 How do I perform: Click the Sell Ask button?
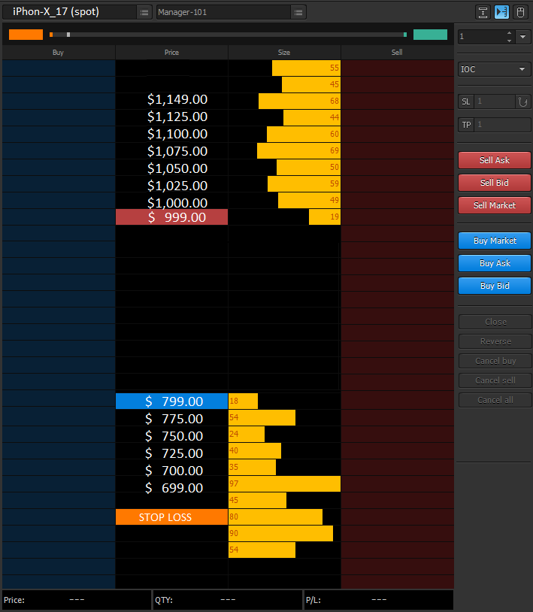(495, 160)
